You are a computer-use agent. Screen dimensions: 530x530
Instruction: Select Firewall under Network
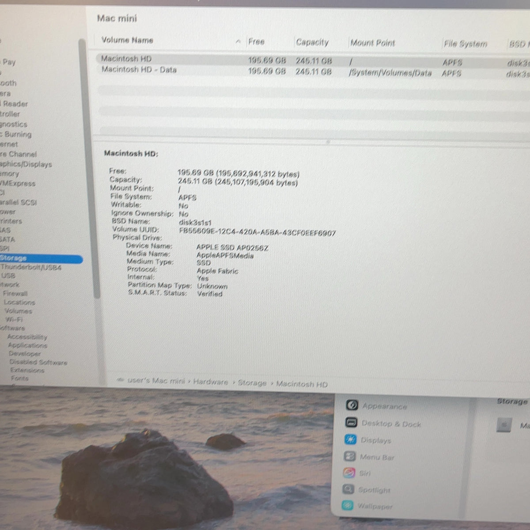coord(15,293)
